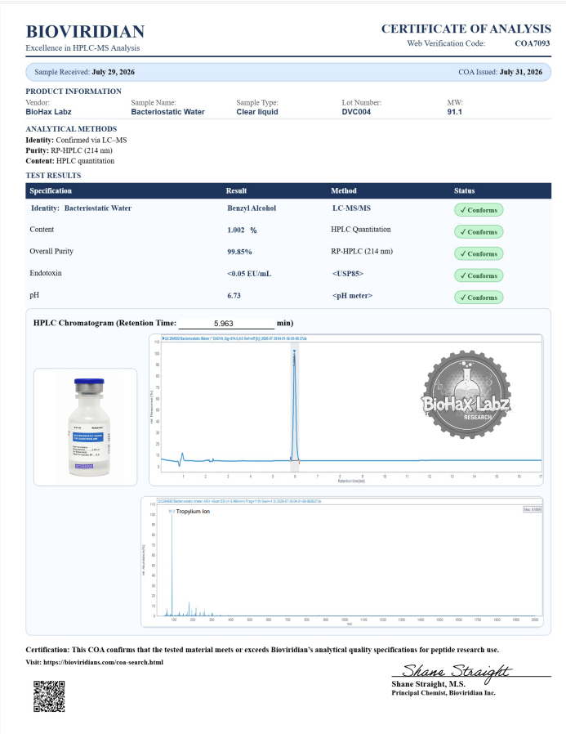Click the Method column header
Image resolution: width=566 pixels, height=734 pixels.
(344, 191)
